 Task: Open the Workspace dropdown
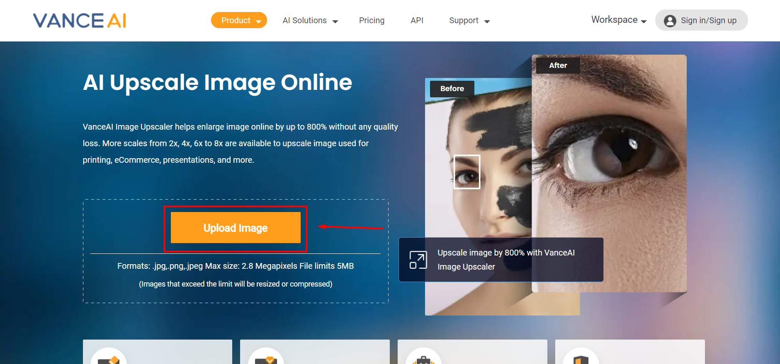tap(618, 20)
